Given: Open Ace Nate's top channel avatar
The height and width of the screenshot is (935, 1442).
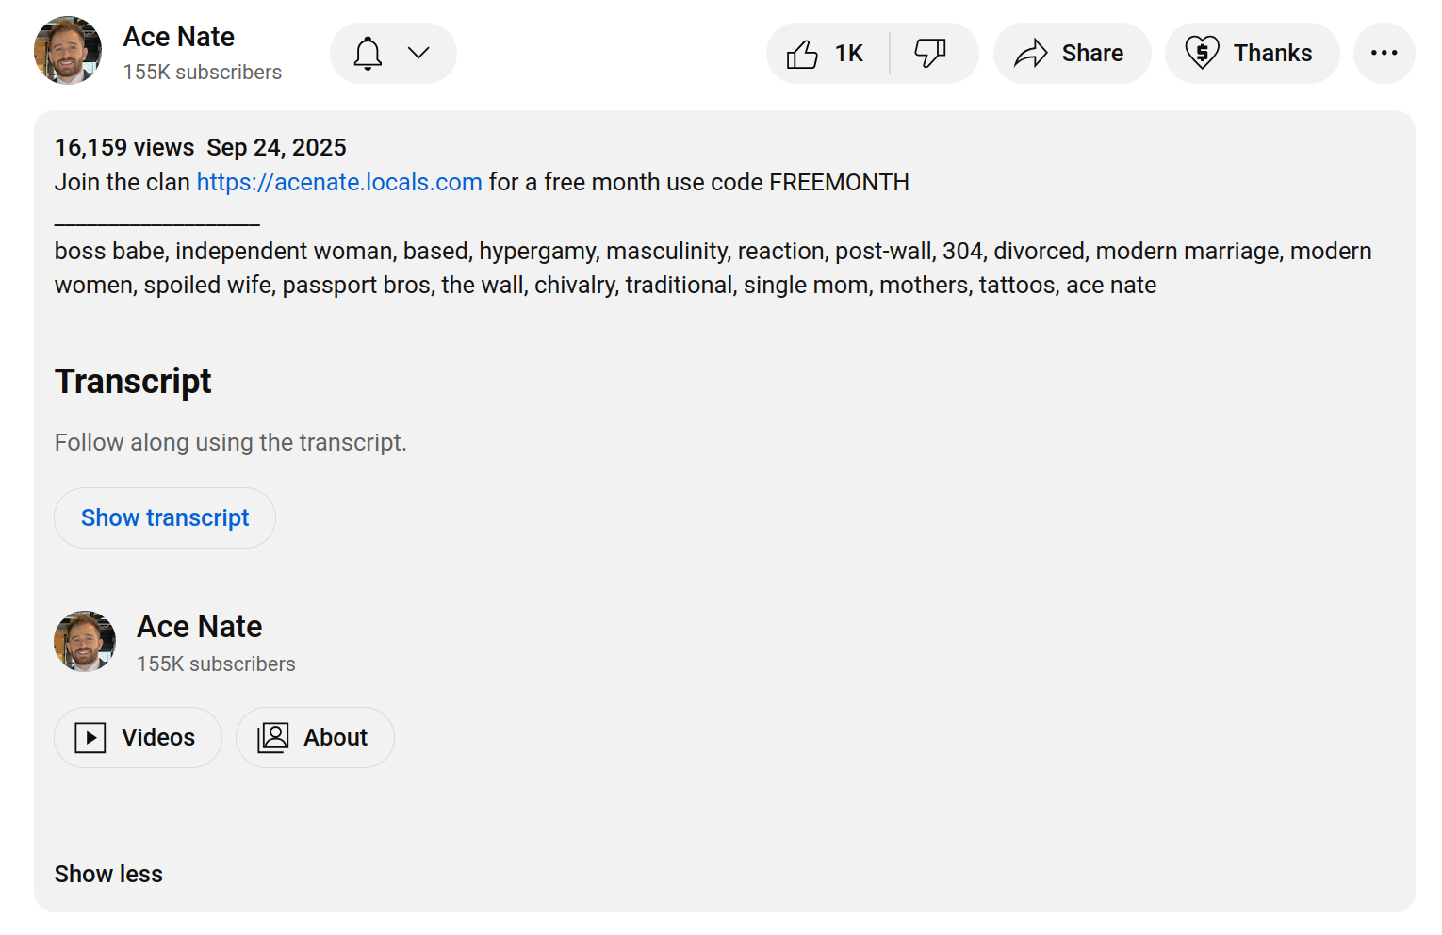Looking at the screenshot, I should pos(68,51).
